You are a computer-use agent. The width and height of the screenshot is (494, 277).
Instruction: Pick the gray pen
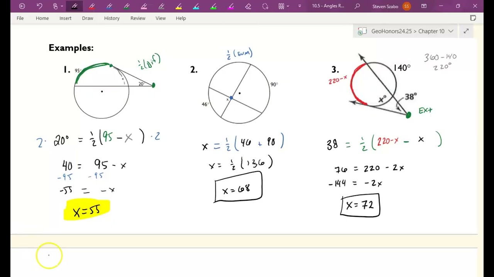(161, 6)
